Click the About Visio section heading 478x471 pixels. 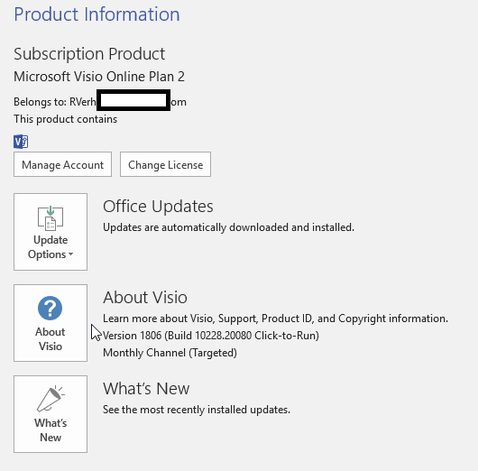click(145, 298)
